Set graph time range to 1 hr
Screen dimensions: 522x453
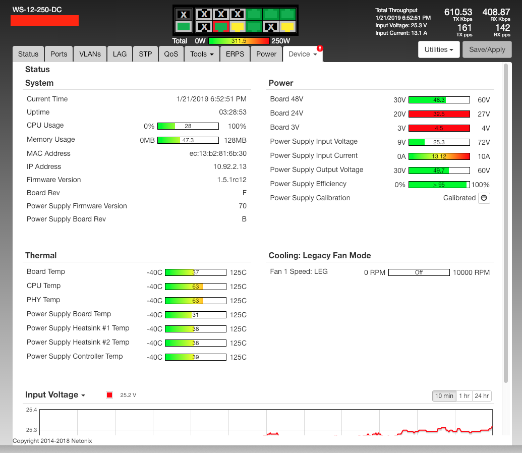pyautogui.click(x=465, y=396)
